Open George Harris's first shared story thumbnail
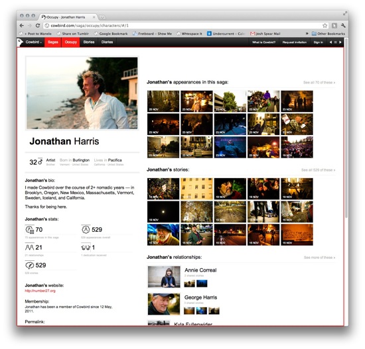 (189, 311)
